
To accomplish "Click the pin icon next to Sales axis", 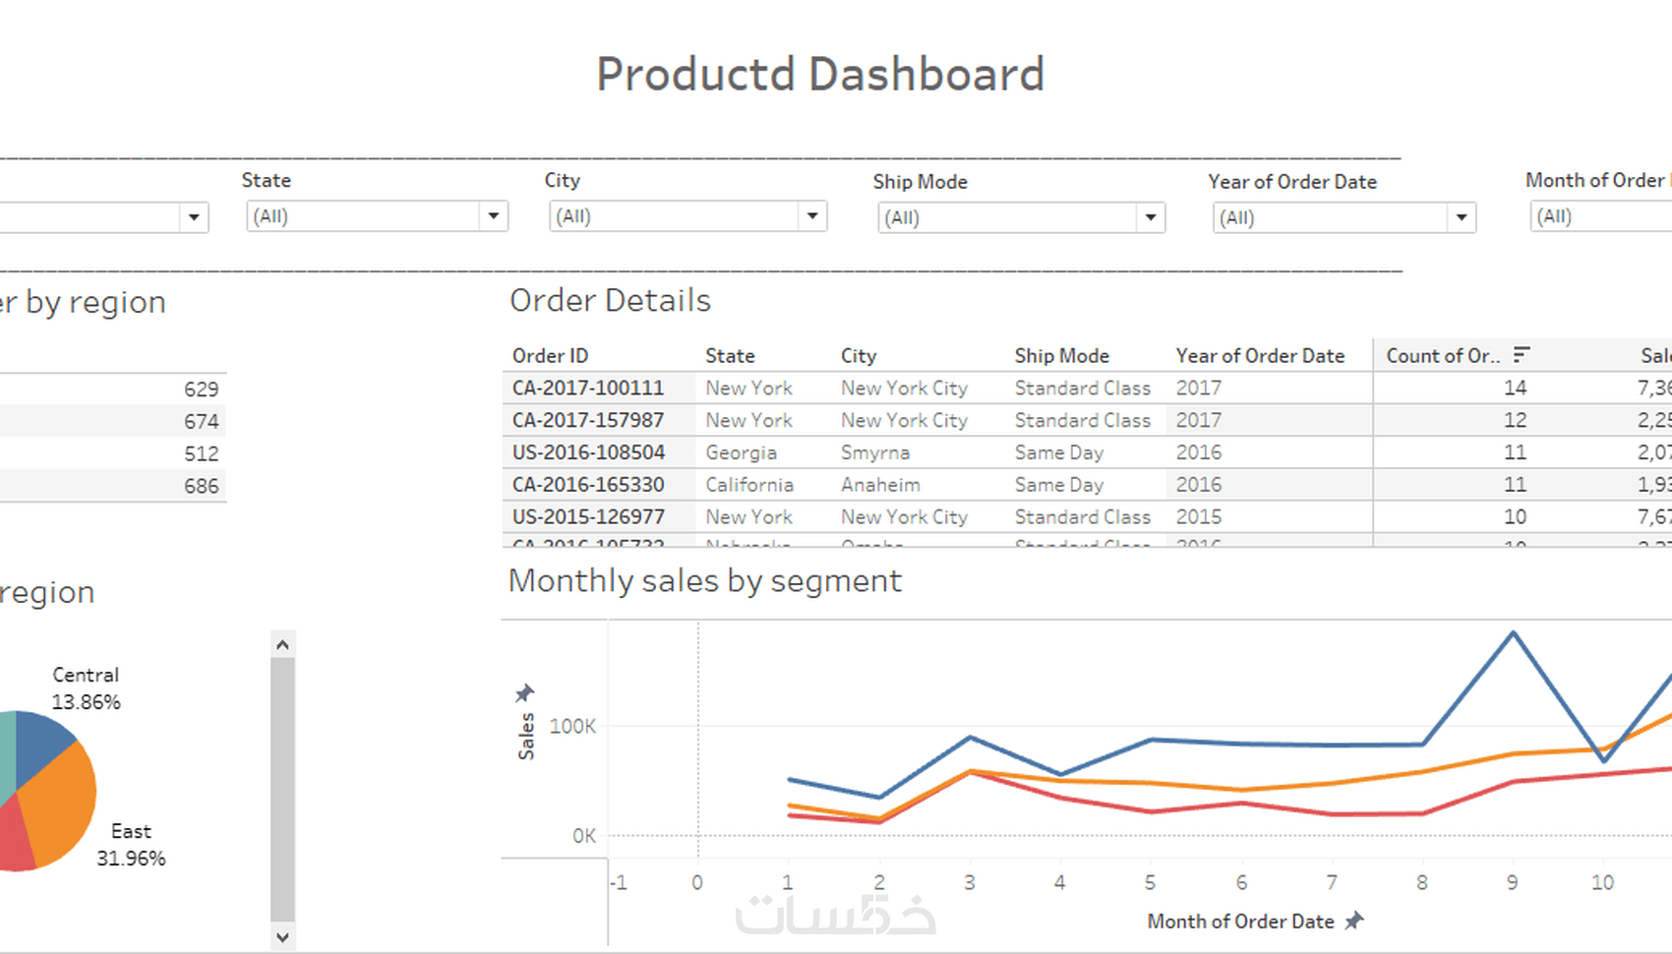I will click(x=524, y=693).
